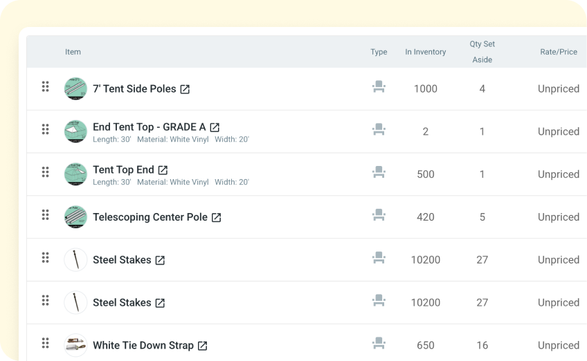Click type icon for End Tent Top - GRADE A
The height and width of the screenshot is (361, 587).
click(x=378, y=129)
